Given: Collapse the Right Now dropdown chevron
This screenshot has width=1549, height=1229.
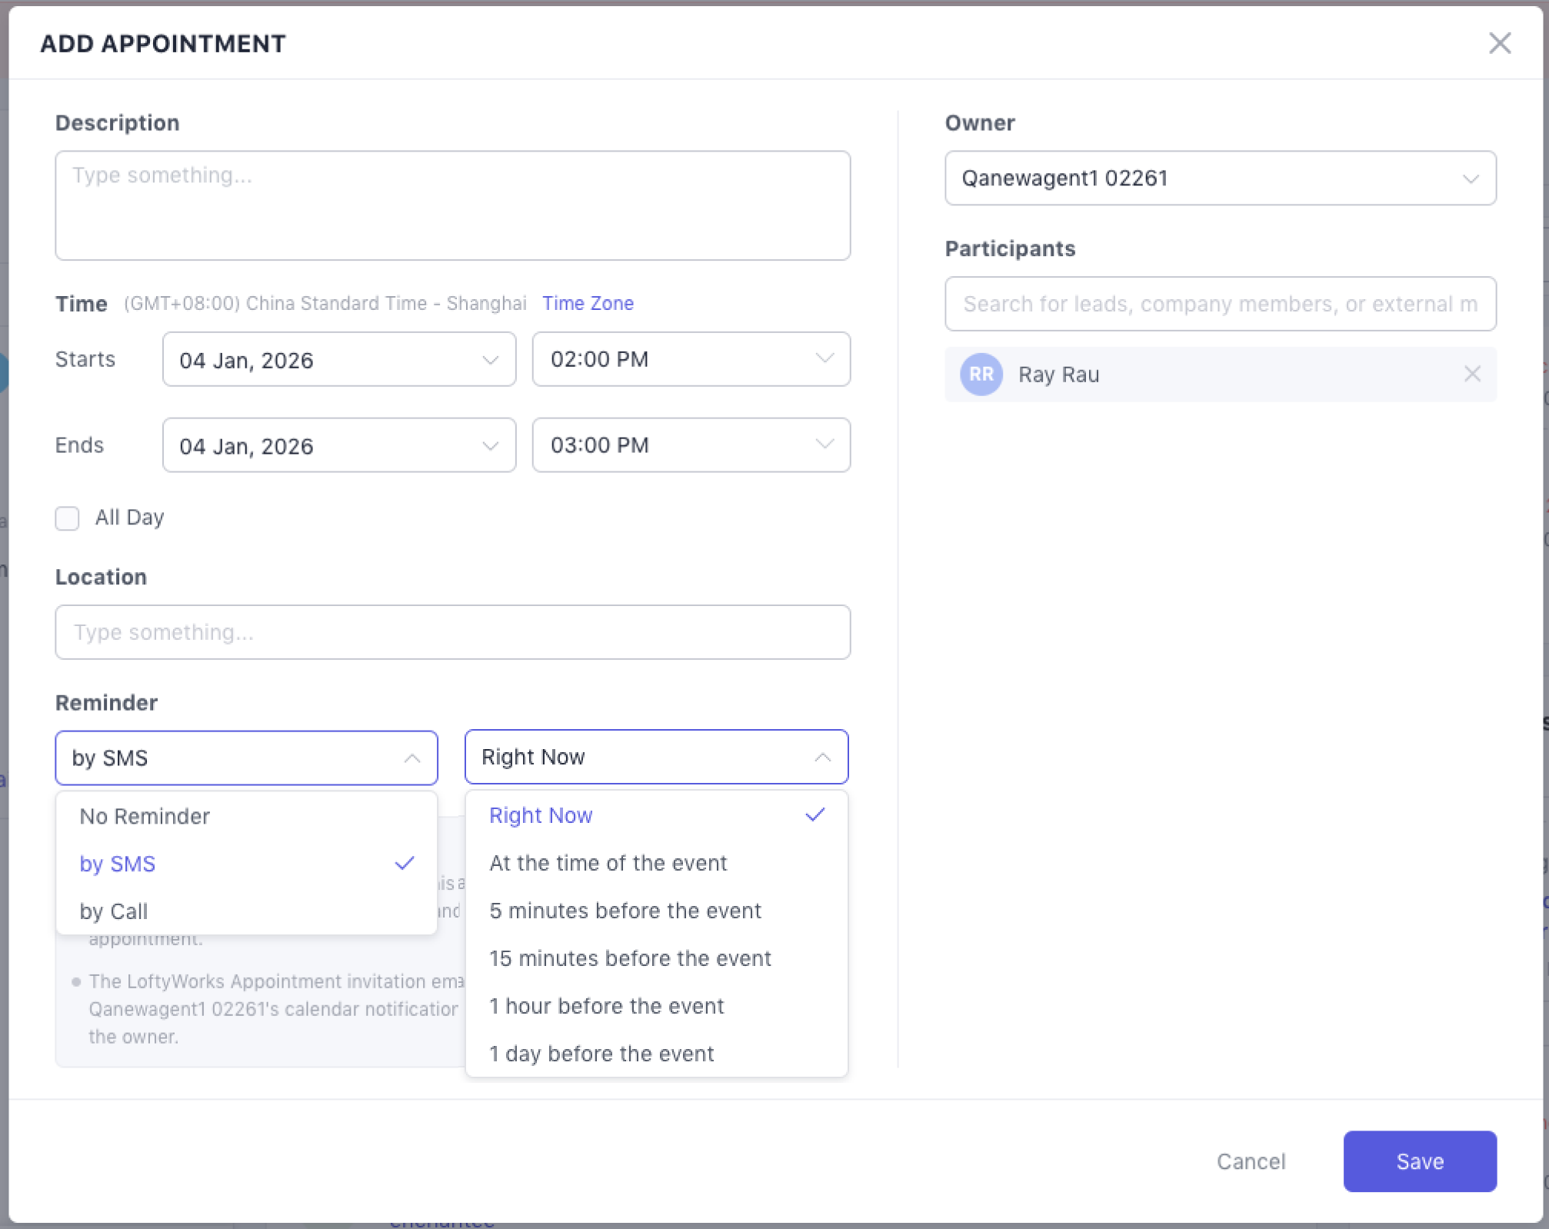Looking at the screenshot, I should [822, 758].
